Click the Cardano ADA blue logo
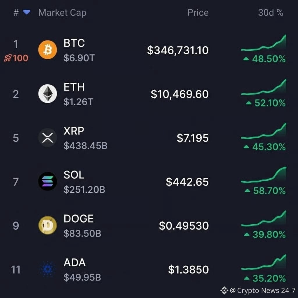 tap(47, 269)
